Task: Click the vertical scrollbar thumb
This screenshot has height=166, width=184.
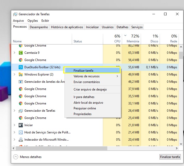Action: 181,55
